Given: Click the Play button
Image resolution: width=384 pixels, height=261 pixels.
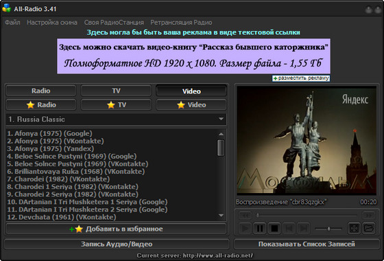Looking at the screenshot, I should 245,228.
